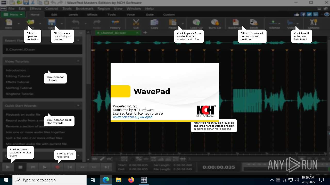This screenshot has width=330, height=185.
Task: Open the Ringtone Tutorial link
Action: pyautogui.click(x=20, y=94)
